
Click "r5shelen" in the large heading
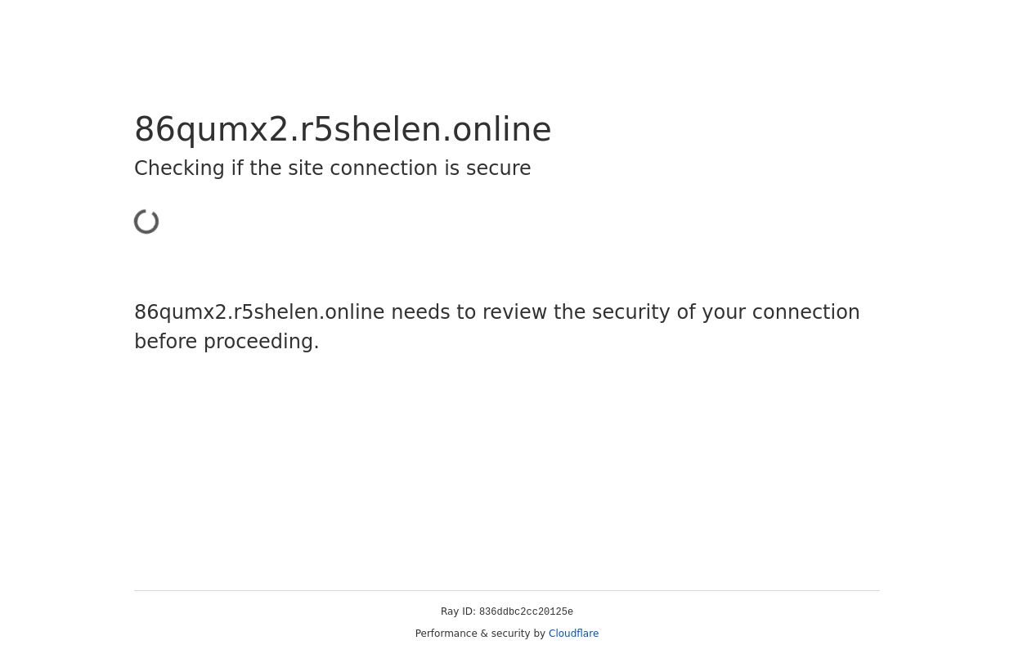click(370, 129)
